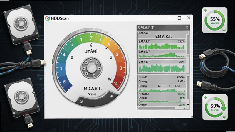Click the letter W inside the gauge

(110, 79)
